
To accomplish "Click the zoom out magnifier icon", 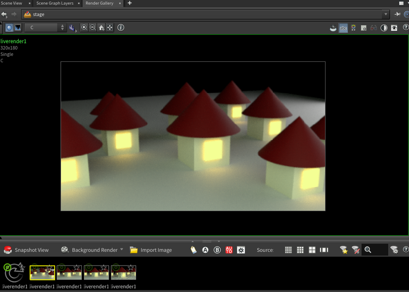I will (92, 27).
